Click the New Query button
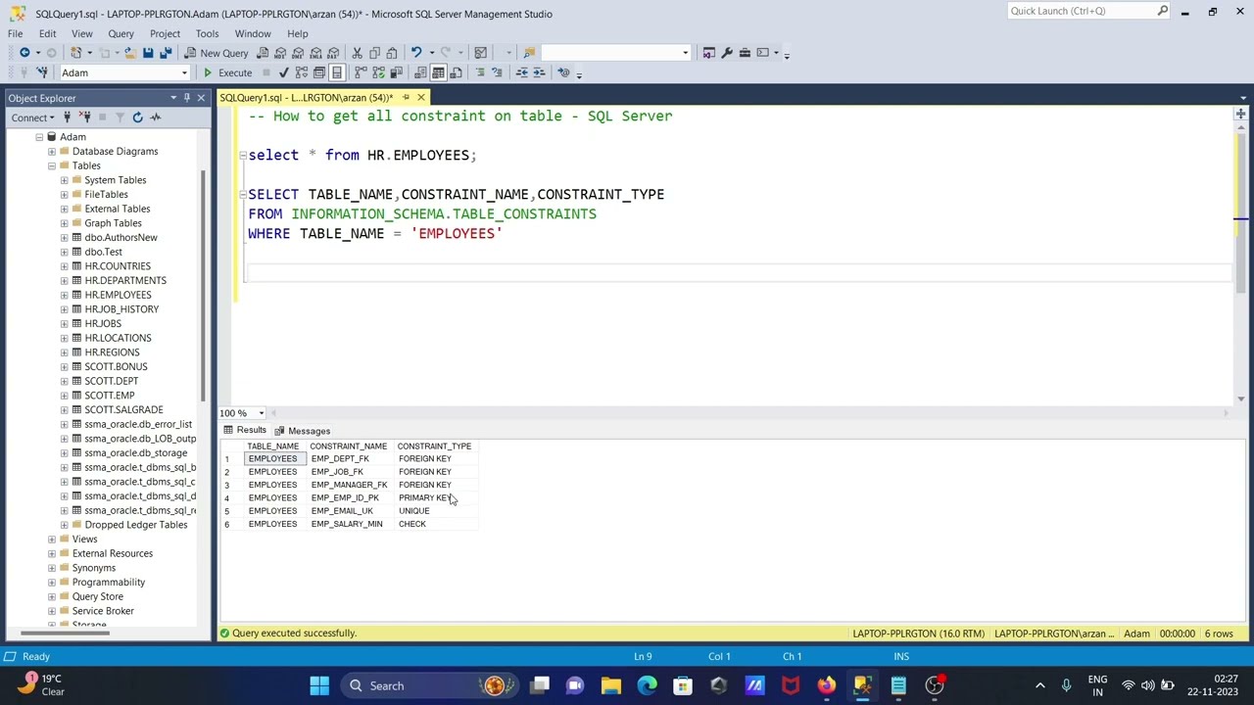Viewport: 1254px width, 705px height. [x=216, y=53]
